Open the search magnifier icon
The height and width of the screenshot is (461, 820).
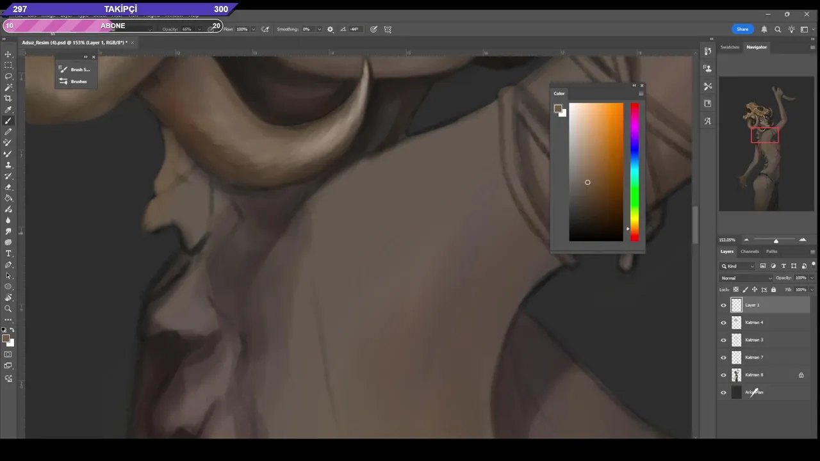(778, 29)
